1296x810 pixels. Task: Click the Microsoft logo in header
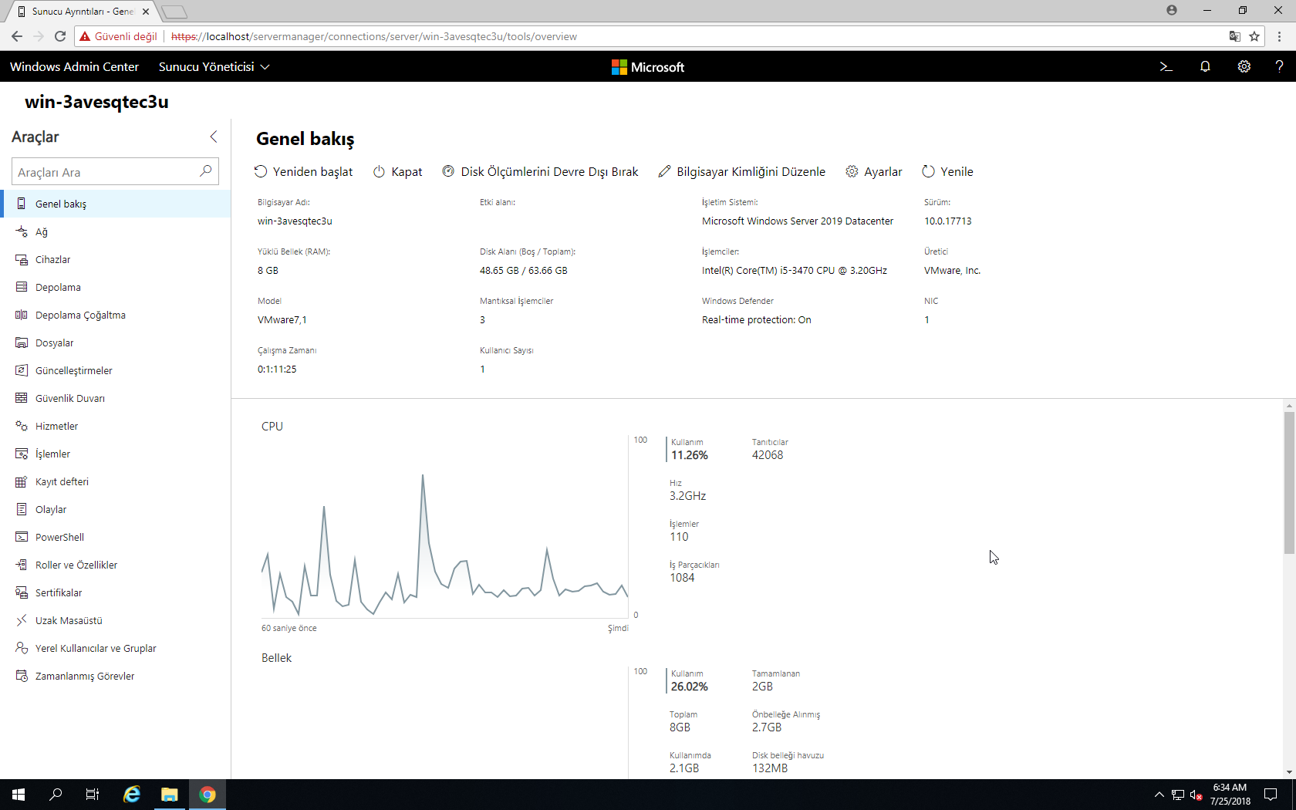click(647, 67)
